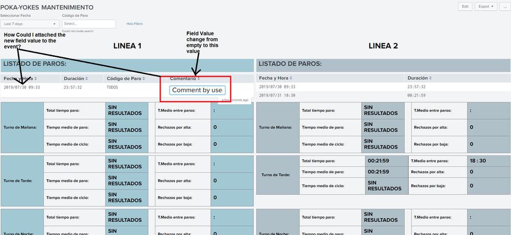
Task: Click Linea 2 duration 00:21:59 in table
Action: [416, 96]
